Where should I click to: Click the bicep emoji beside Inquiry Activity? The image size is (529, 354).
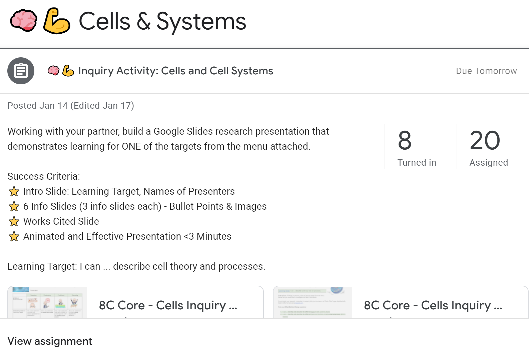pyautogui.click(x=68, y=70)
